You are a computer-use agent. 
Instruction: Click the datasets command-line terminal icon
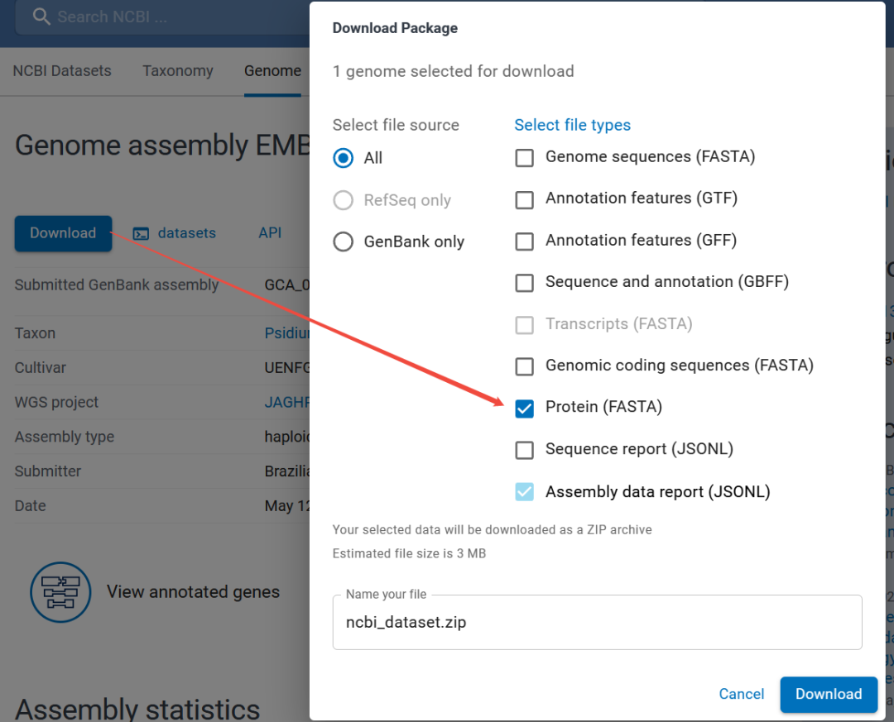click(x=141, y=234)
